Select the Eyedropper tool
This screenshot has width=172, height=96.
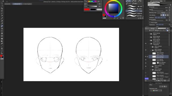(x=2, y=18)
